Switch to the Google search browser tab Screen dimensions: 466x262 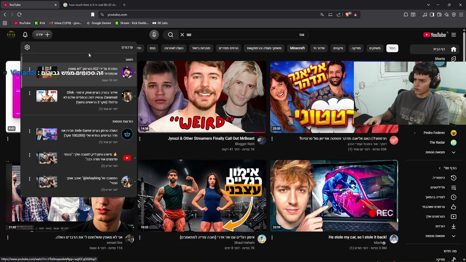click(90, 5)
